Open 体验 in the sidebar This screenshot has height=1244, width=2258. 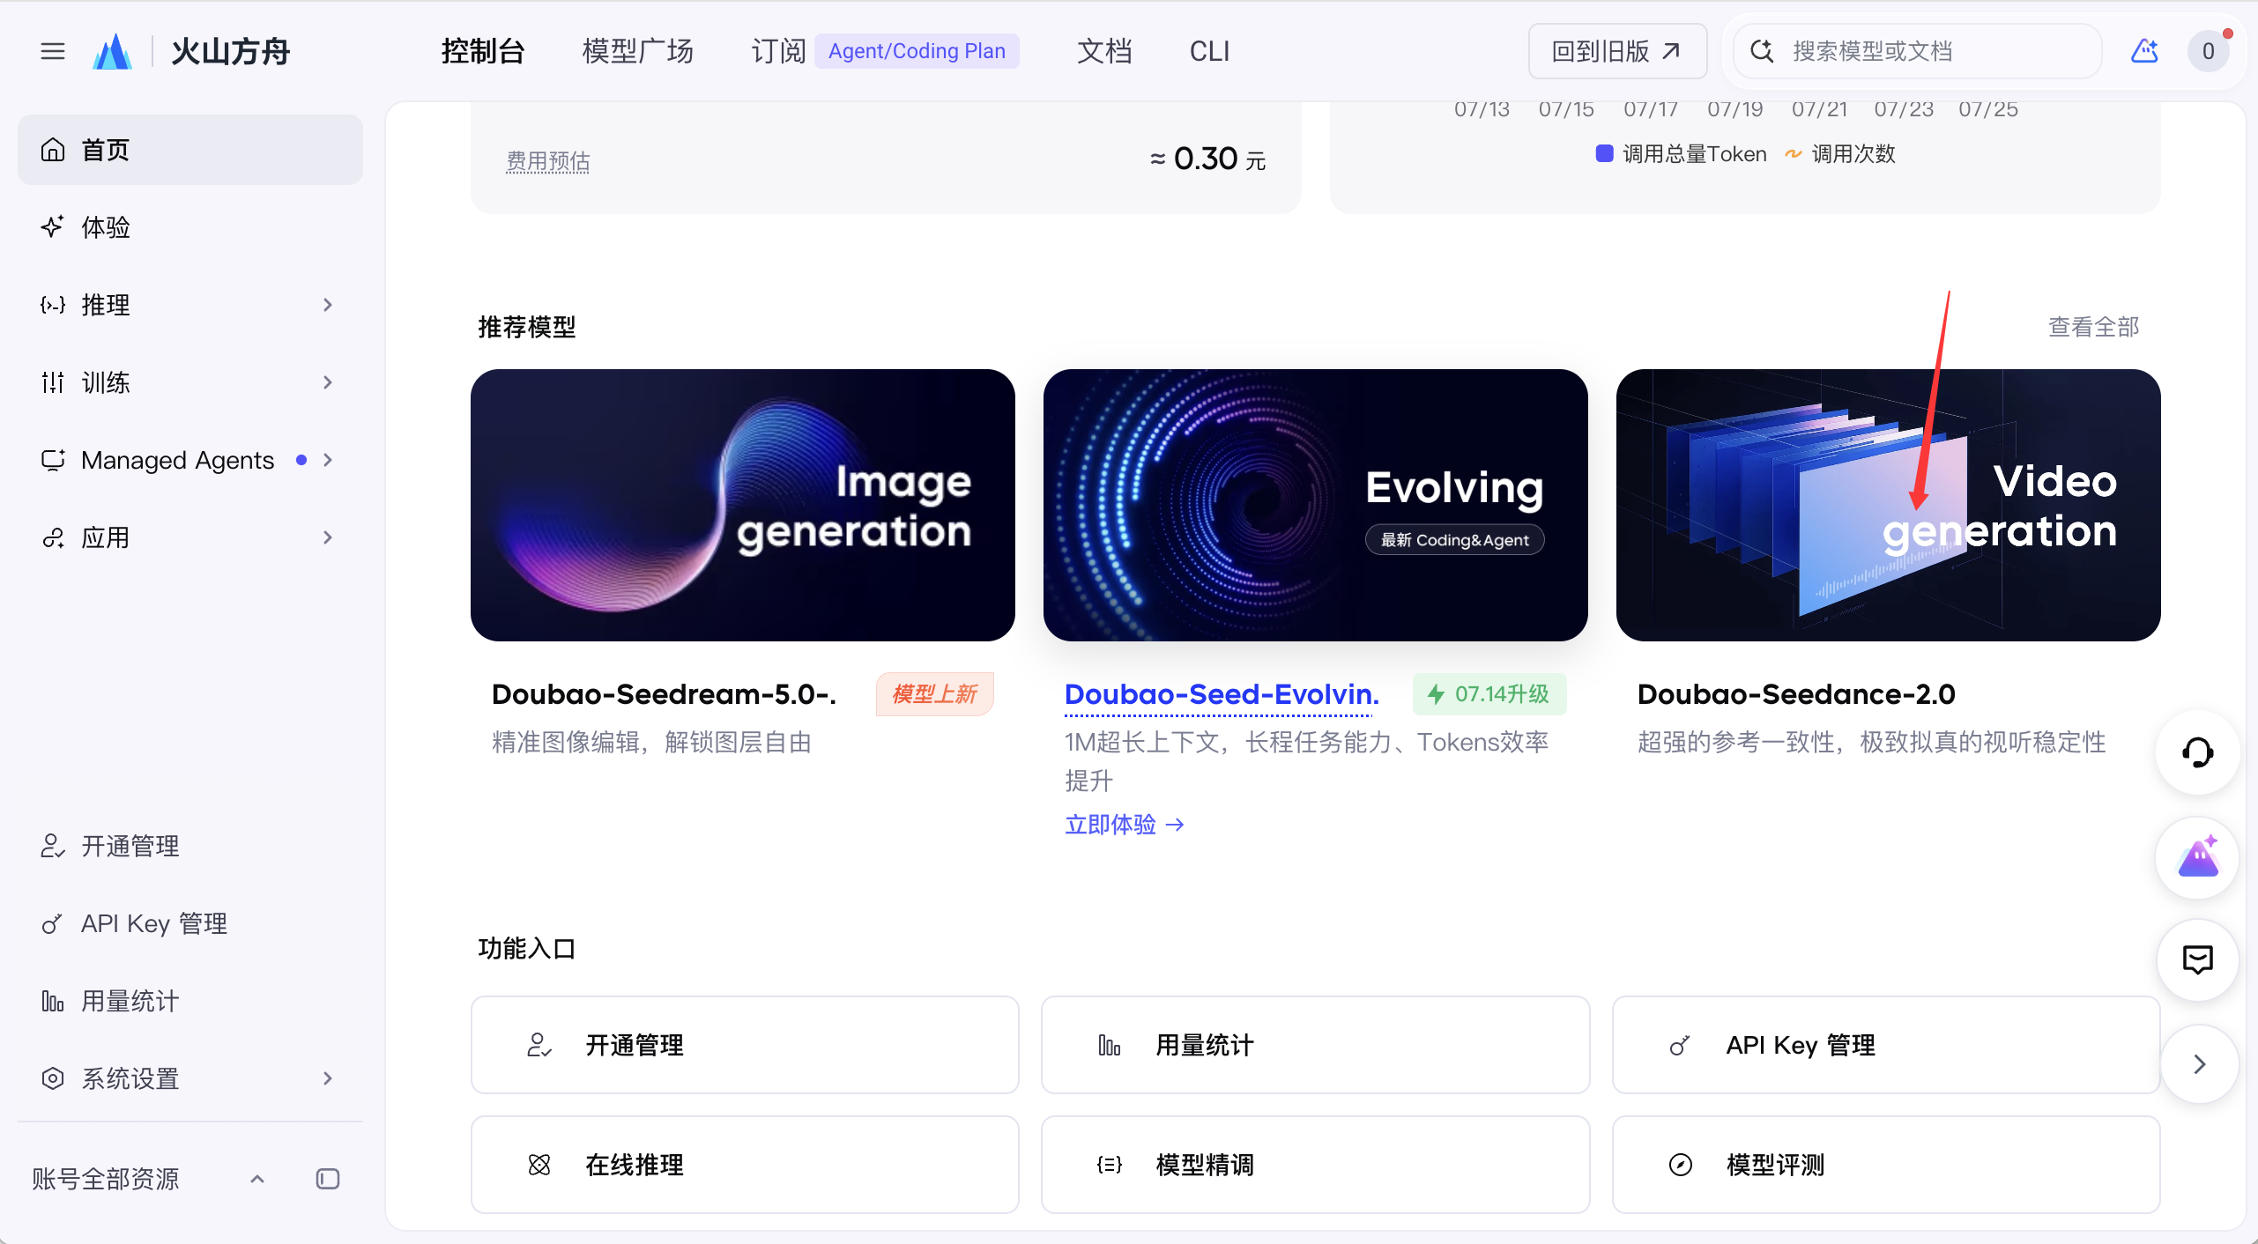point(190,227)
